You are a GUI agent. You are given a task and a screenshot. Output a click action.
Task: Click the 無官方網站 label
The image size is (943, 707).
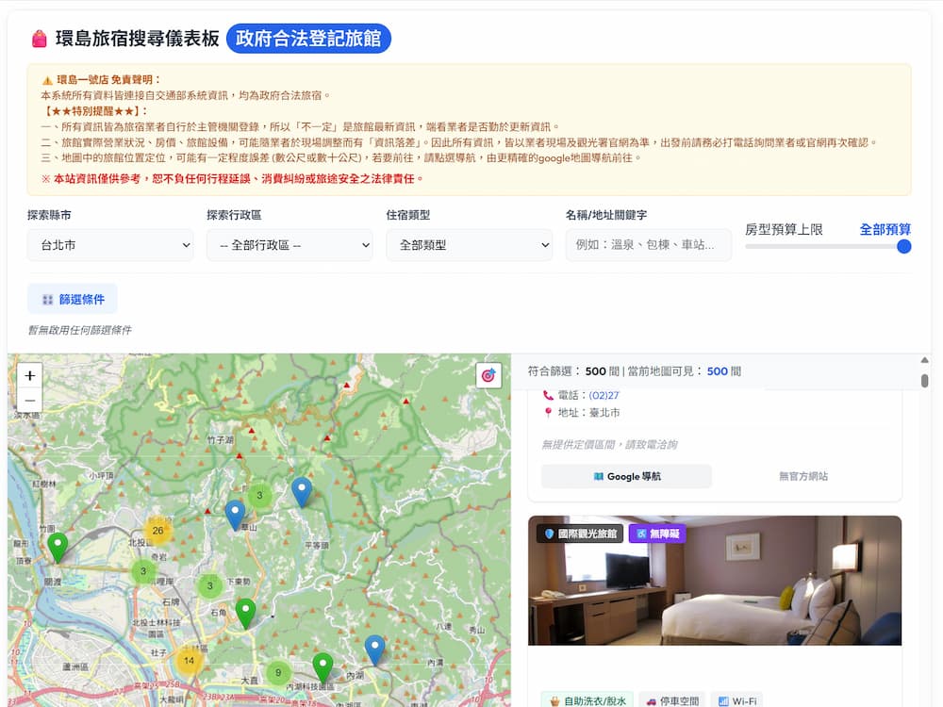point(802,476)
